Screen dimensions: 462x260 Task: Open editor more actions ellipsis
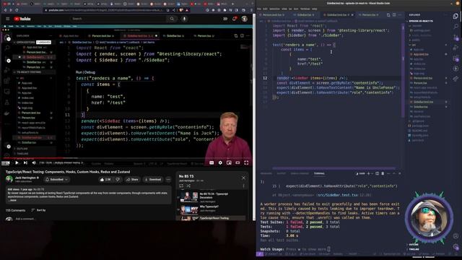(400, 14)
